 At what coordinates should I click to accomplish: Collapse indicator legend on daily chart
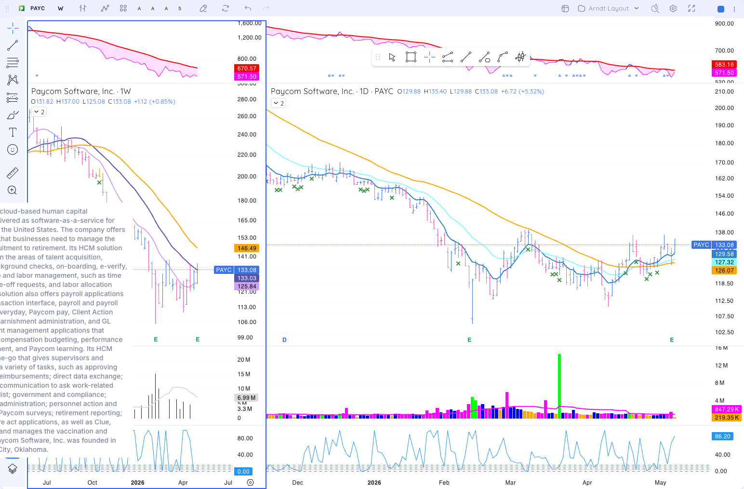tap(279, 103)
